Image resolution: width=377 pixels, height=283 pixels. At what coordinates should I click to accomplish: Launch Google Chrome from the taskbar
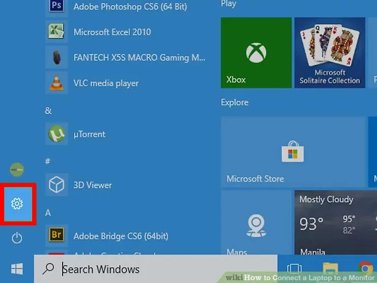point(365,269)
